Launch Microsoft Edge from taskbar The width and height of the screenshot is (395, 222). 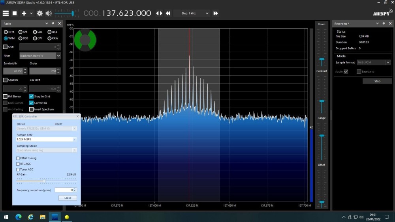pos(19,217)
